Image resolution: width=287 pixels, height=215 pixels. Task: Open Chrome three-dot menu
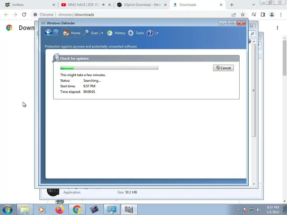[x=281, y=15]
